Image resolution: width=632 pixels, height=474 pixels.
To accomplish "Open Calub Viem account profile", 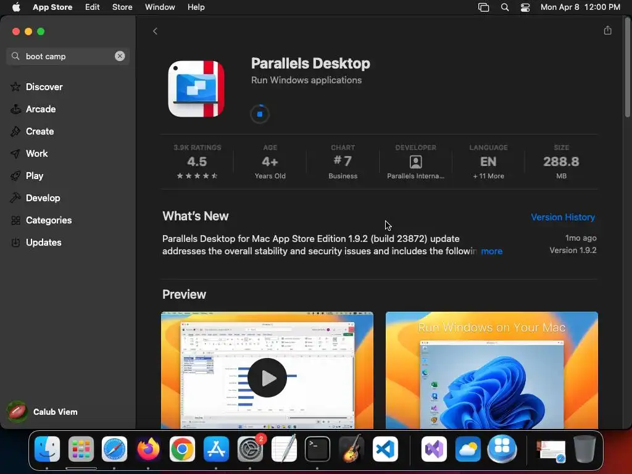I will tap(43, 412).
